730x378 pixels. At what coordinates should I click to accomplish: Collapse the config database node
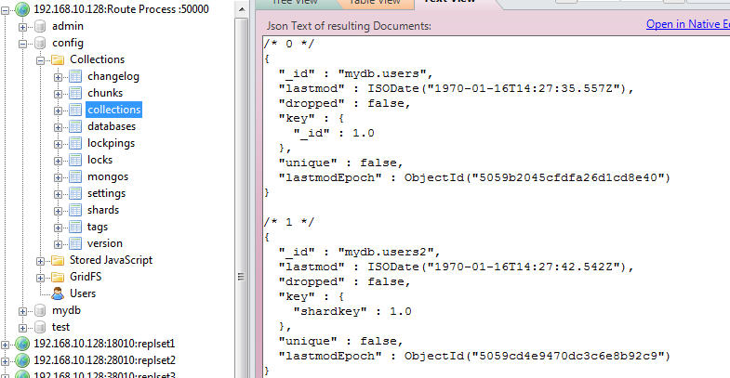pyautogui.click(x=22, y=44)
